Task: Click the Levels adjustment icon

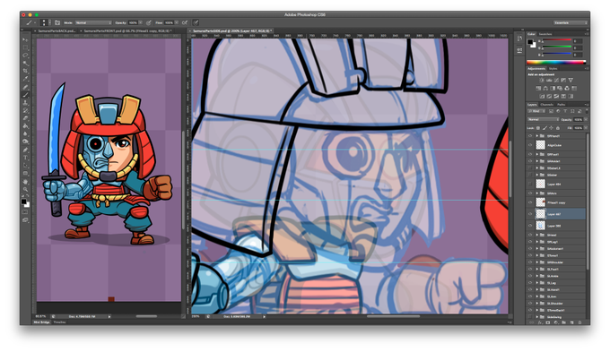Action: [x=548, y=80]
